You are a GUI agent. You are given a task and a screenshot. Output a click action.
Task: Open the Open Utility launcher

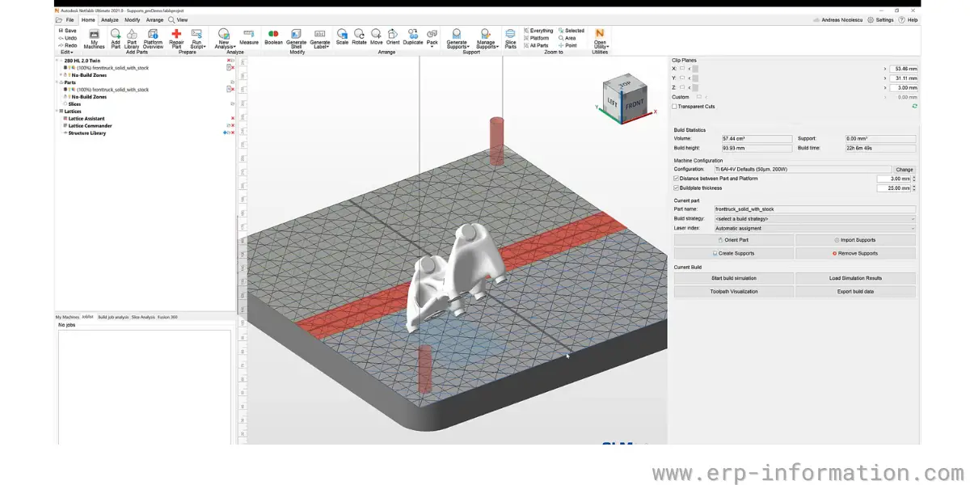[600, 39]
